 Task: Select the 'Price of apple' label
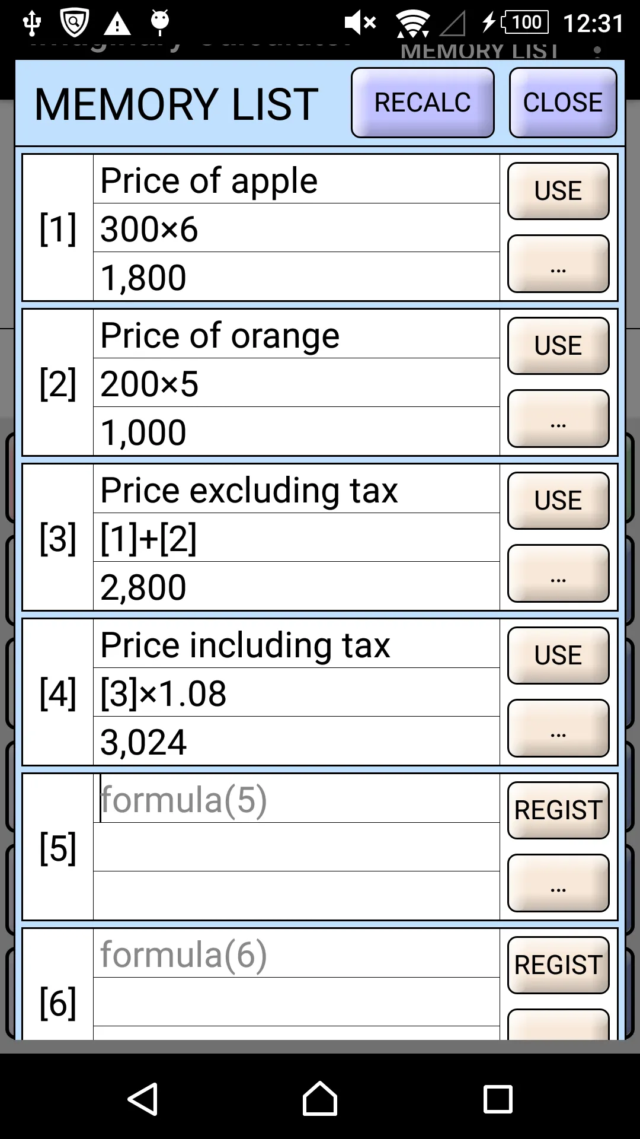coord(209,180)
